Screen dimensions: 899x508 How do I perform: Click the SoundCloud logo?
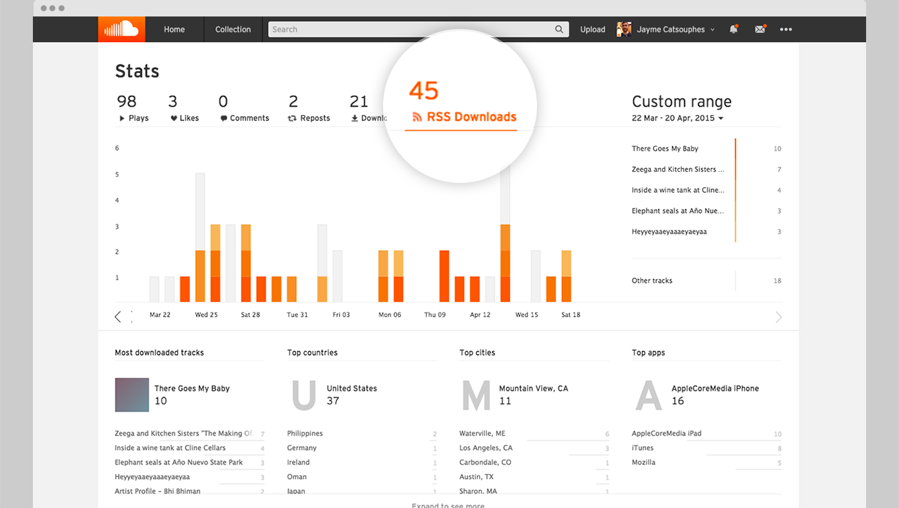click(x=121, y=29)
